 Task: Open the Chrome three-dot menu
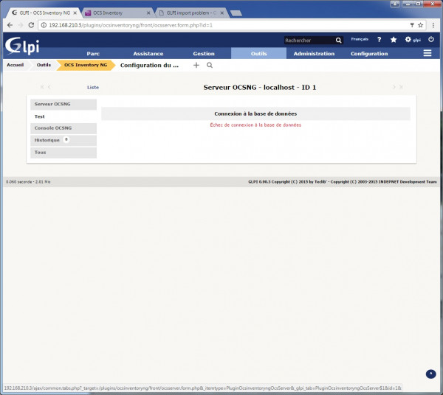tap(433, 25)
